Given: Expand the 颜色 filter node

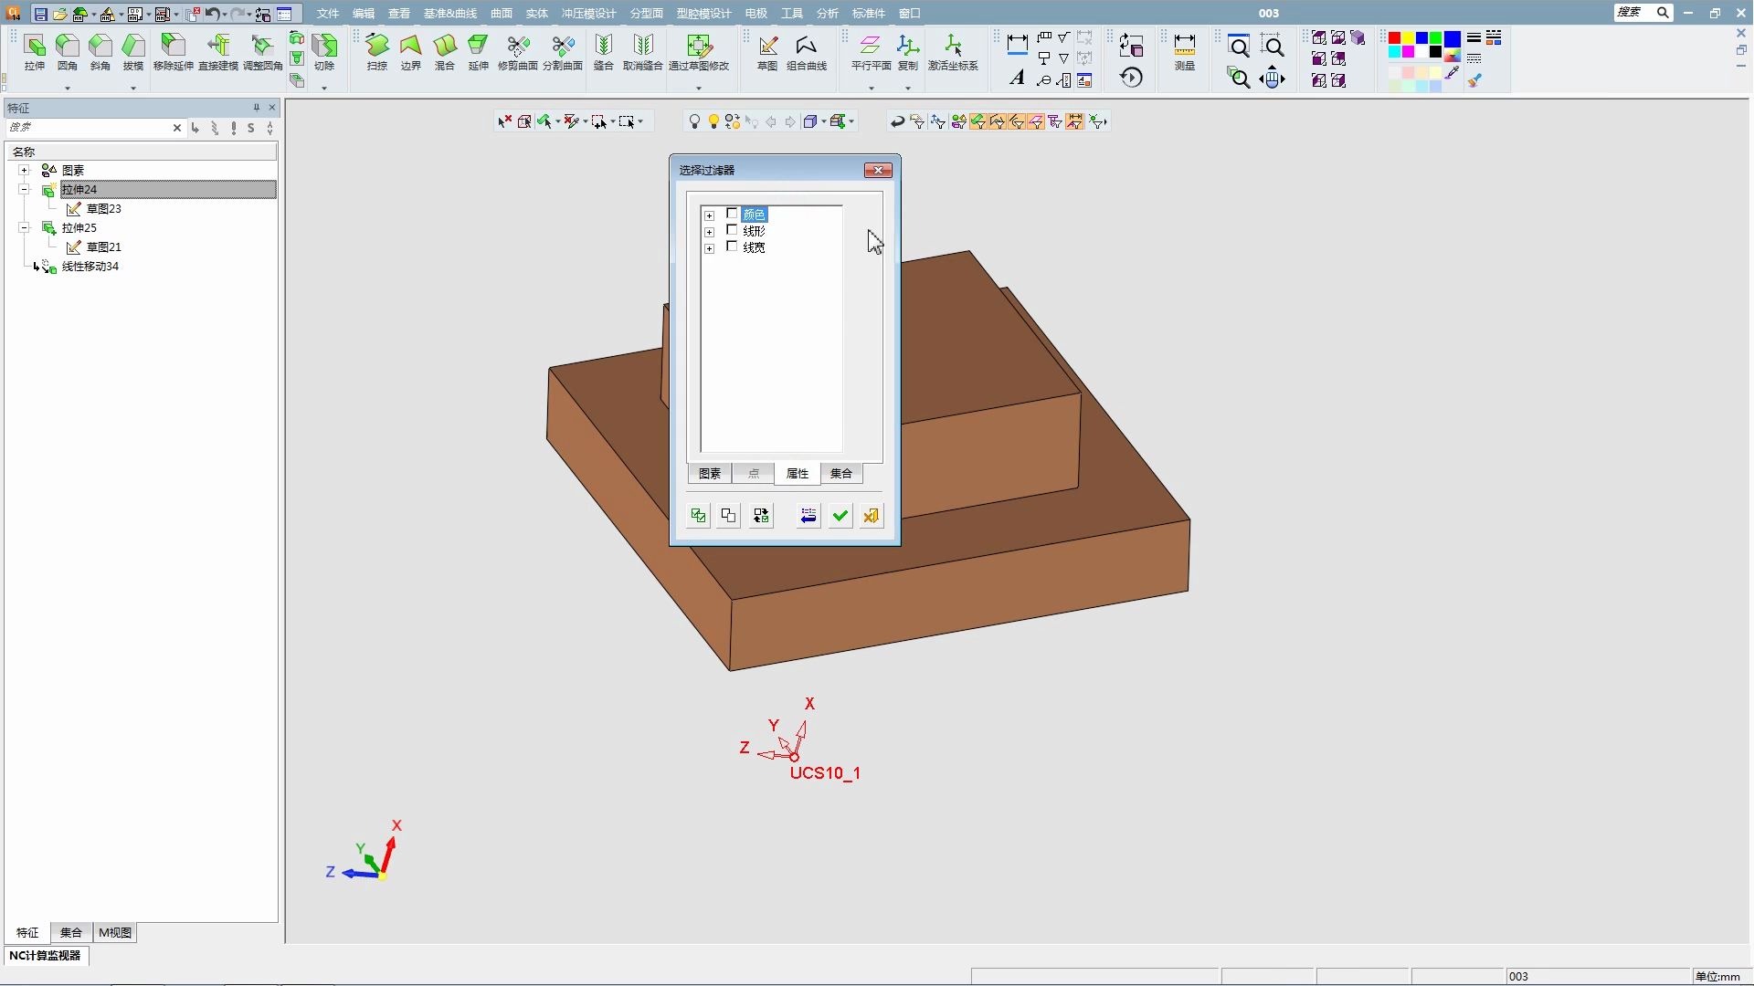Looking at the screenshot, I should click(x=709, y=215).
